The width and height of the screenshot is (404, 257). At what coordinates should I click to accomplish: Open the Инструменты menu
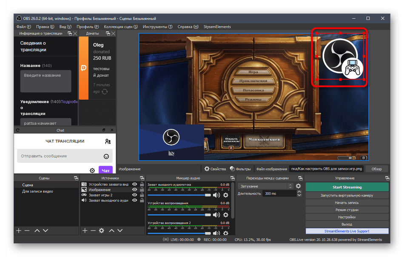157,27
